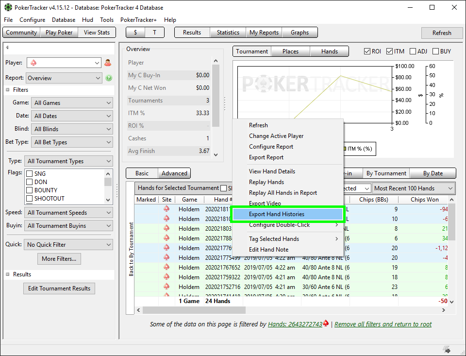Collapse the Results section icon
466x356 pixels.
8,274
